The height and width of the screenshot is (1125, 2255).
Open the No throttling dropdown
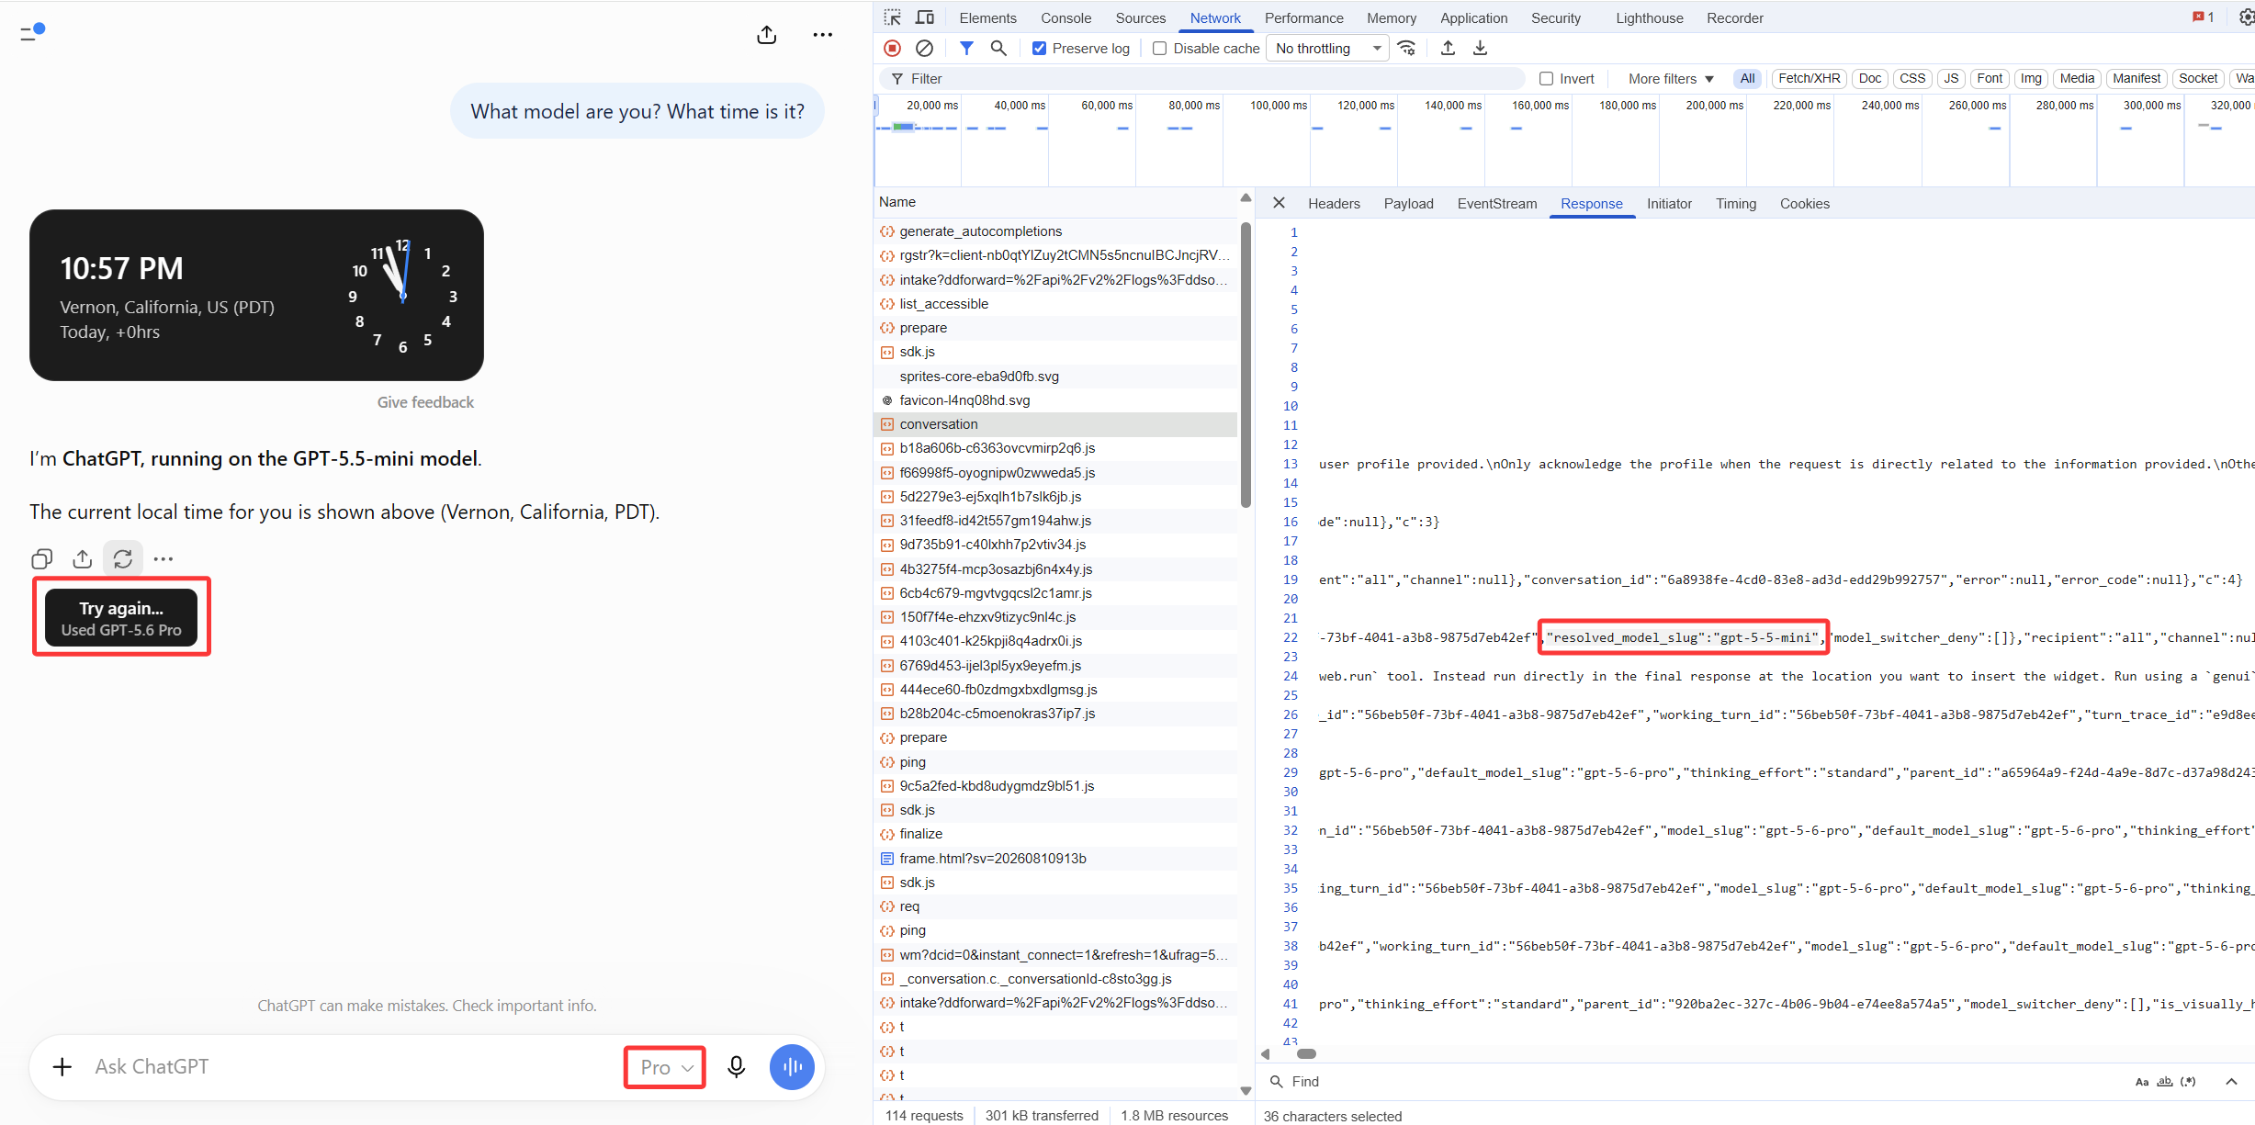point(1327,49)
